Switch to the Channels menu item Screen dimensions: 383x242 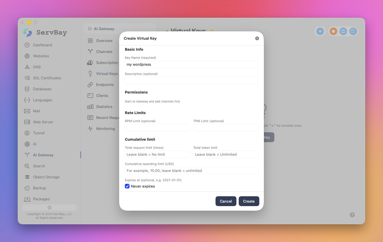pos(104,51)
